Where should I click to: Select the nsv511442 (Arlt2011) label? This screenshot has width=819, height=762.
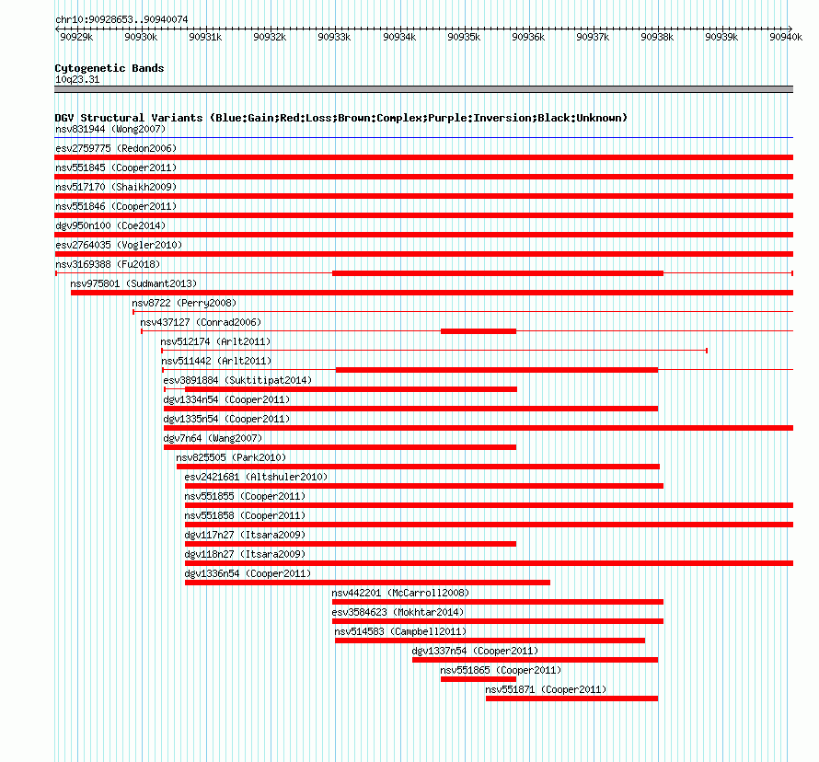coord(216,361)
